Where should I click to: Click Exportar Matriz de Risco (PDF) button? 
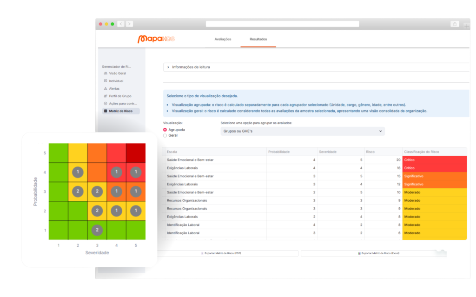pyautogui.click(x=228, y=253)
